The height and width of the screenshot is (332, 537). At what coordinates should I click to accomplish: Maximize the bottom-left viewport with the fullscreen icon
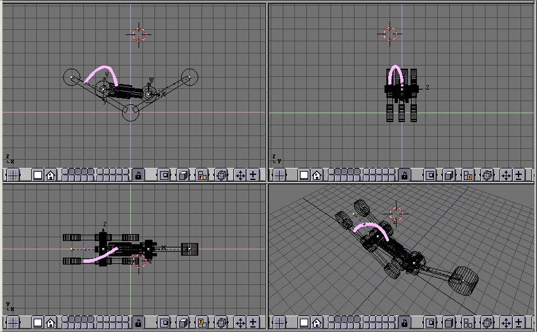click(x=37, y=323)
